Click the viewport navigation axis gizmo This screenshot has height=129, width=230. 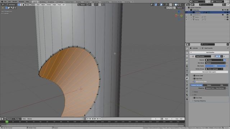[179, 15]
